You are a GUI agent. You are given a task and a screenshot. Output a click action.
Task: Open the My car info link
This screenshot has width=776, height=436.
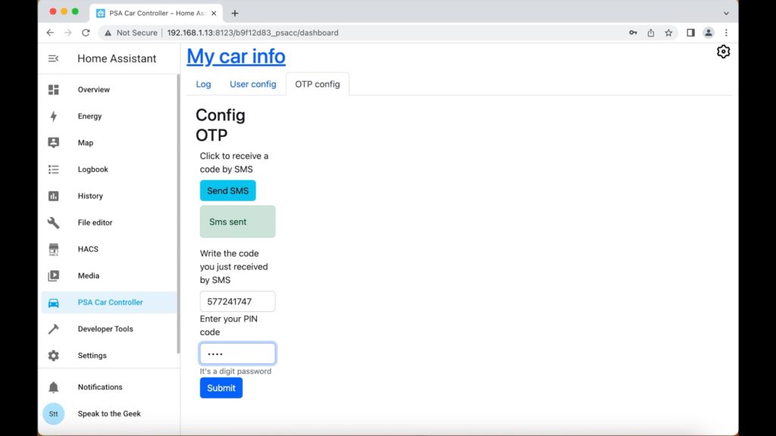tap(236, 56)
